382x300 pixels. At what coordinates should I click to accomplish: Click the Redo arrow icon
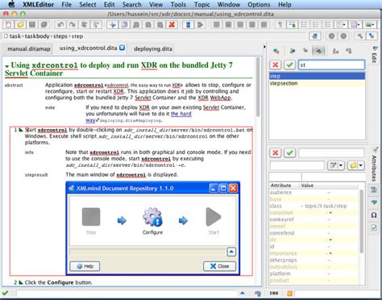[x=73, y=25]
